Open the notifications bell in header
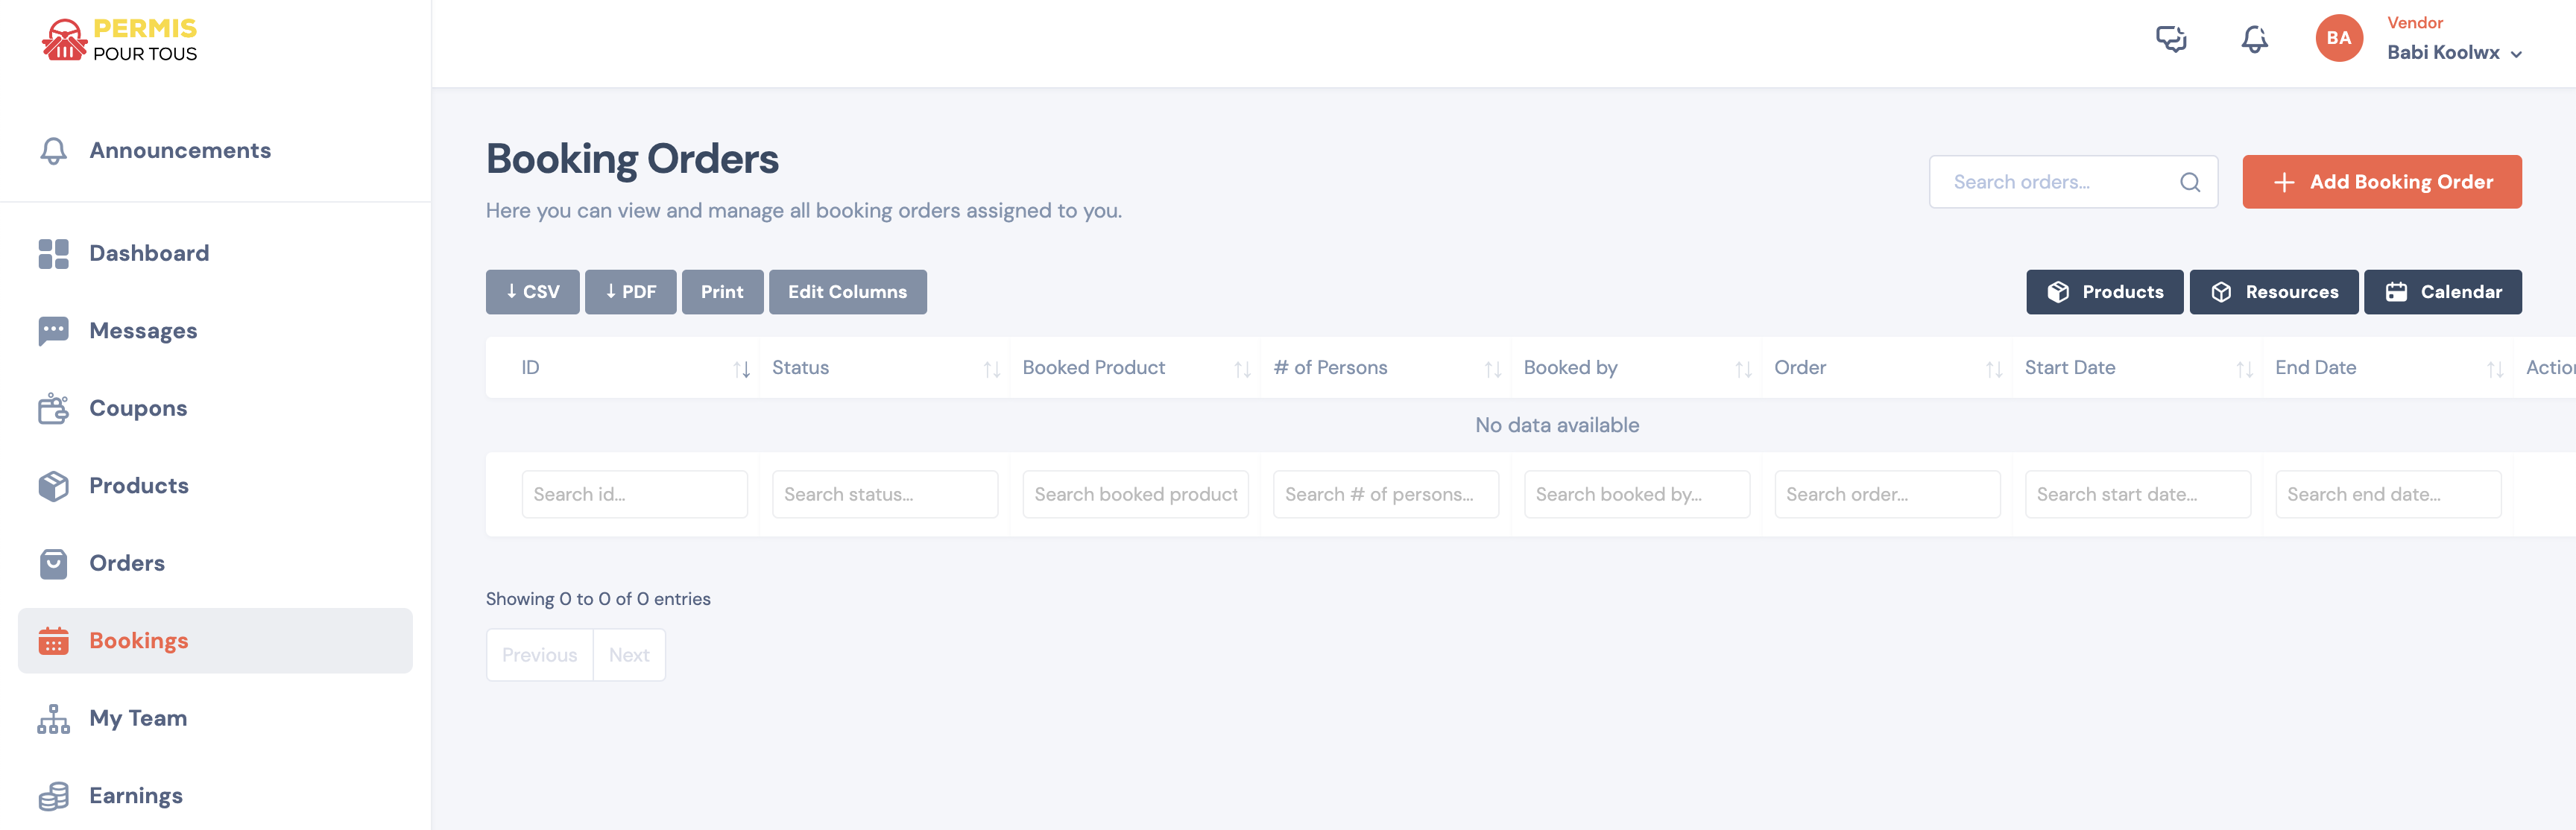Viewport: 2576px width, 830px height. pyautogui.click(x=2254, y=39)
